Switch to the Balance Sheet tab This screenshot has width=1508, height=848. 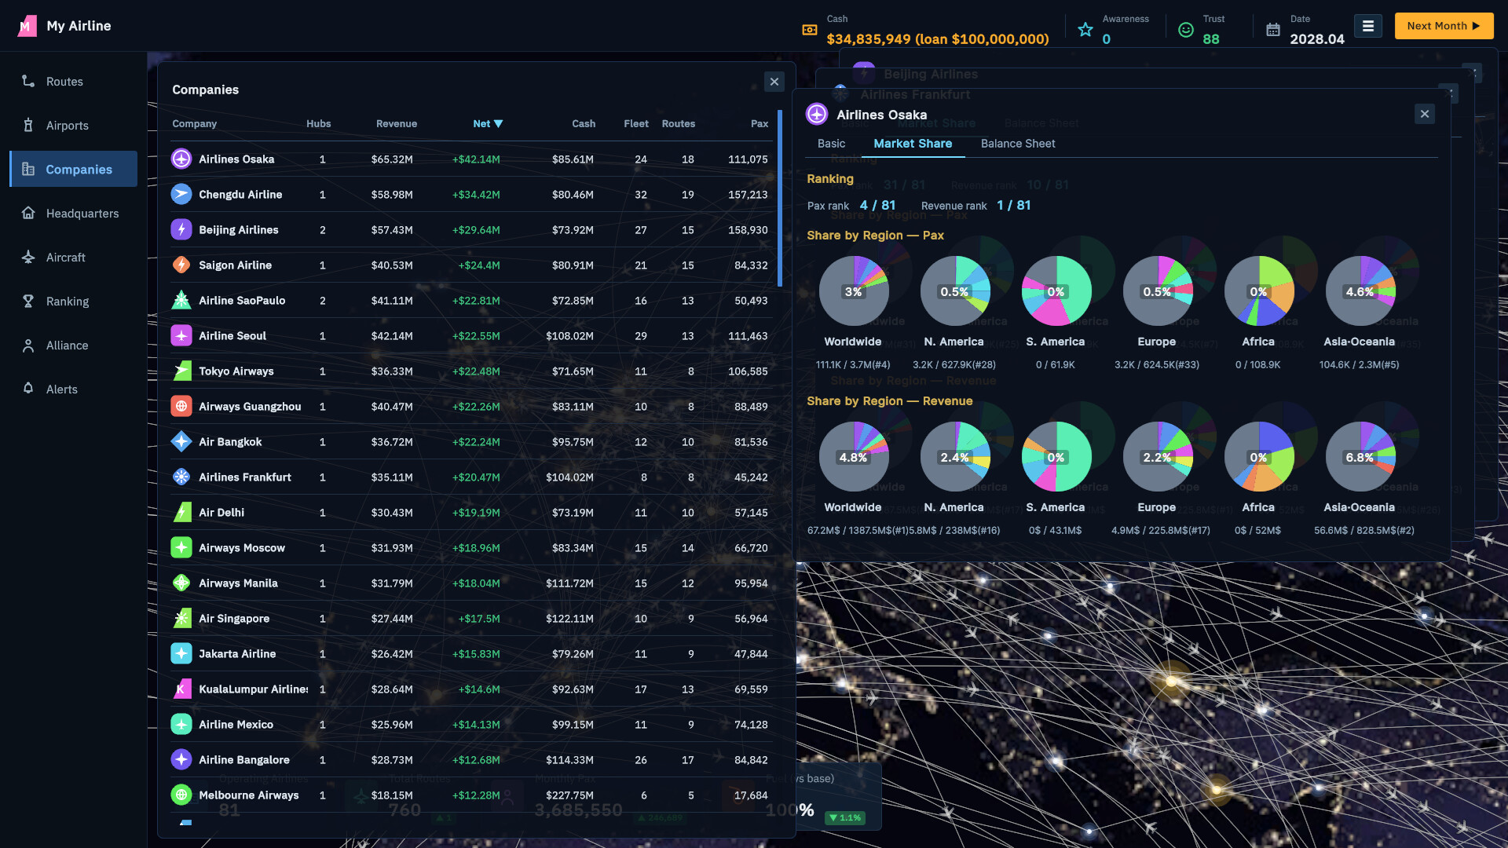pos(1018,144)
